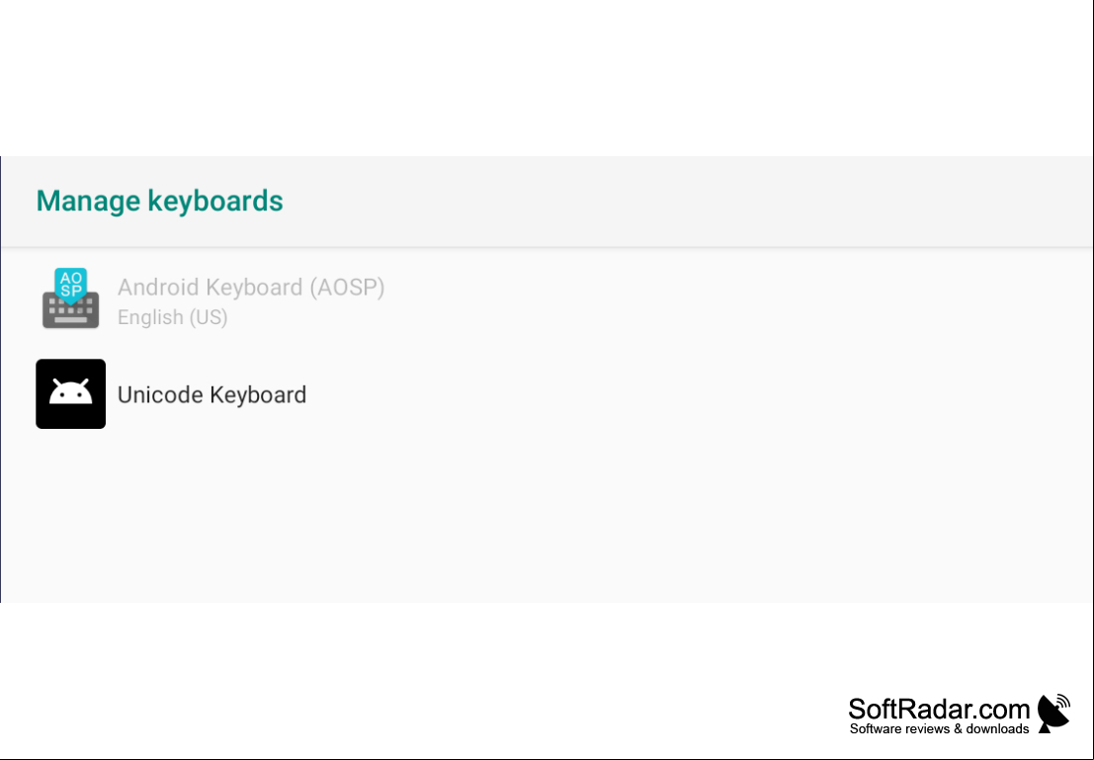Click the word Unicode in keyboard list
Viewport: 1094px width, 760px height.
point(160,395)
